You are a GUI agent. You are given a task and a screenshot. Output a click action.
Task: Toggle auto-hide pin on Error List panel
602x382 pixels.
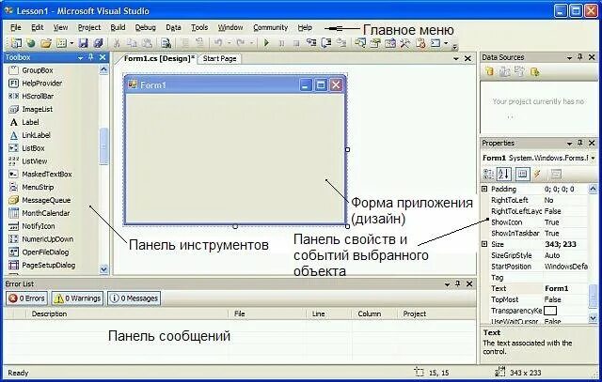(x=458, y=283)
